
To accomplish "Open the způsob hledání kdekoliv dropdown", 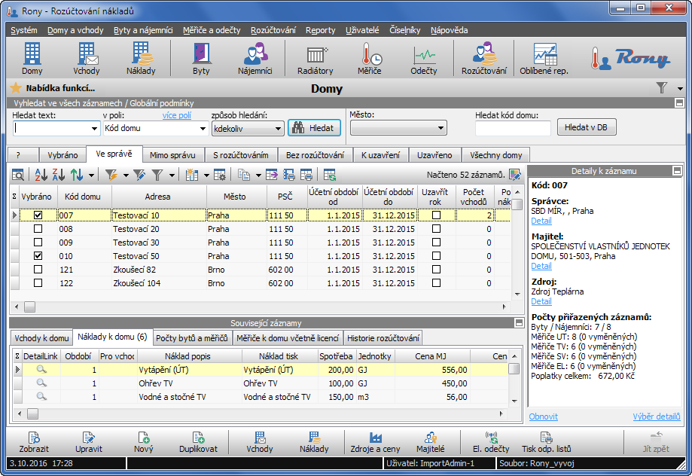I will click(x=278, y=129).
